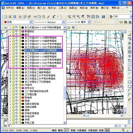The image size is (133, 133).
Task: Open the Properties palette icon
Action: coord(88,17)
